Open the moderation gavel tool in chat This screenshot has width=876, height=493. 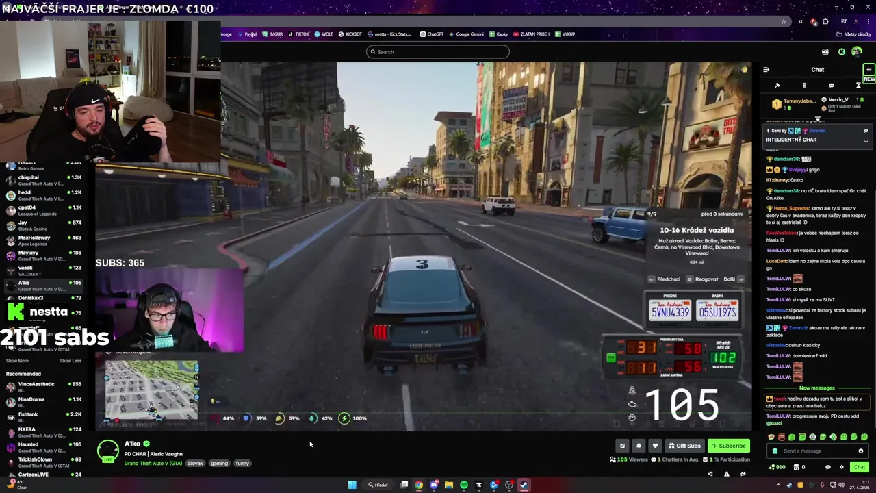pos(777,86)
